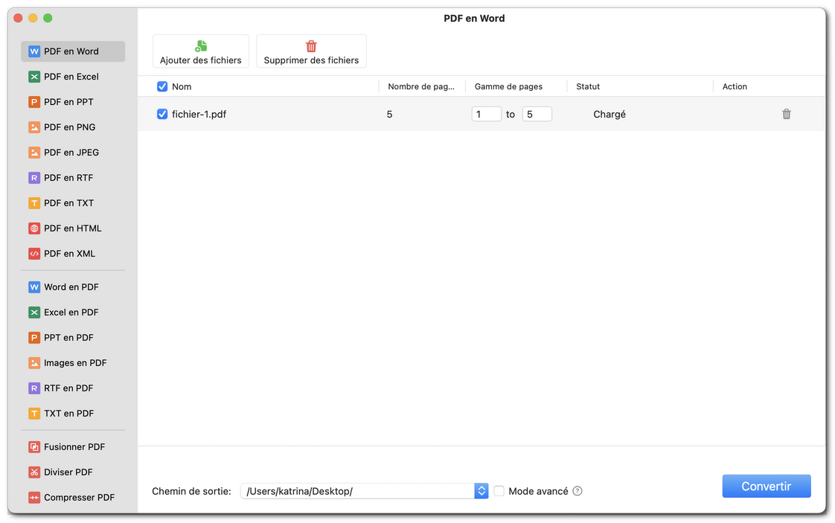Enable Mode avancé
835x523 pixels.
click(499, 491)
